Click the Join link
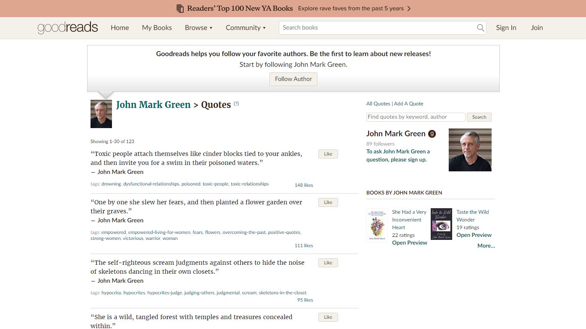Screen dimensions: 586x329 [x=537, y=28]
